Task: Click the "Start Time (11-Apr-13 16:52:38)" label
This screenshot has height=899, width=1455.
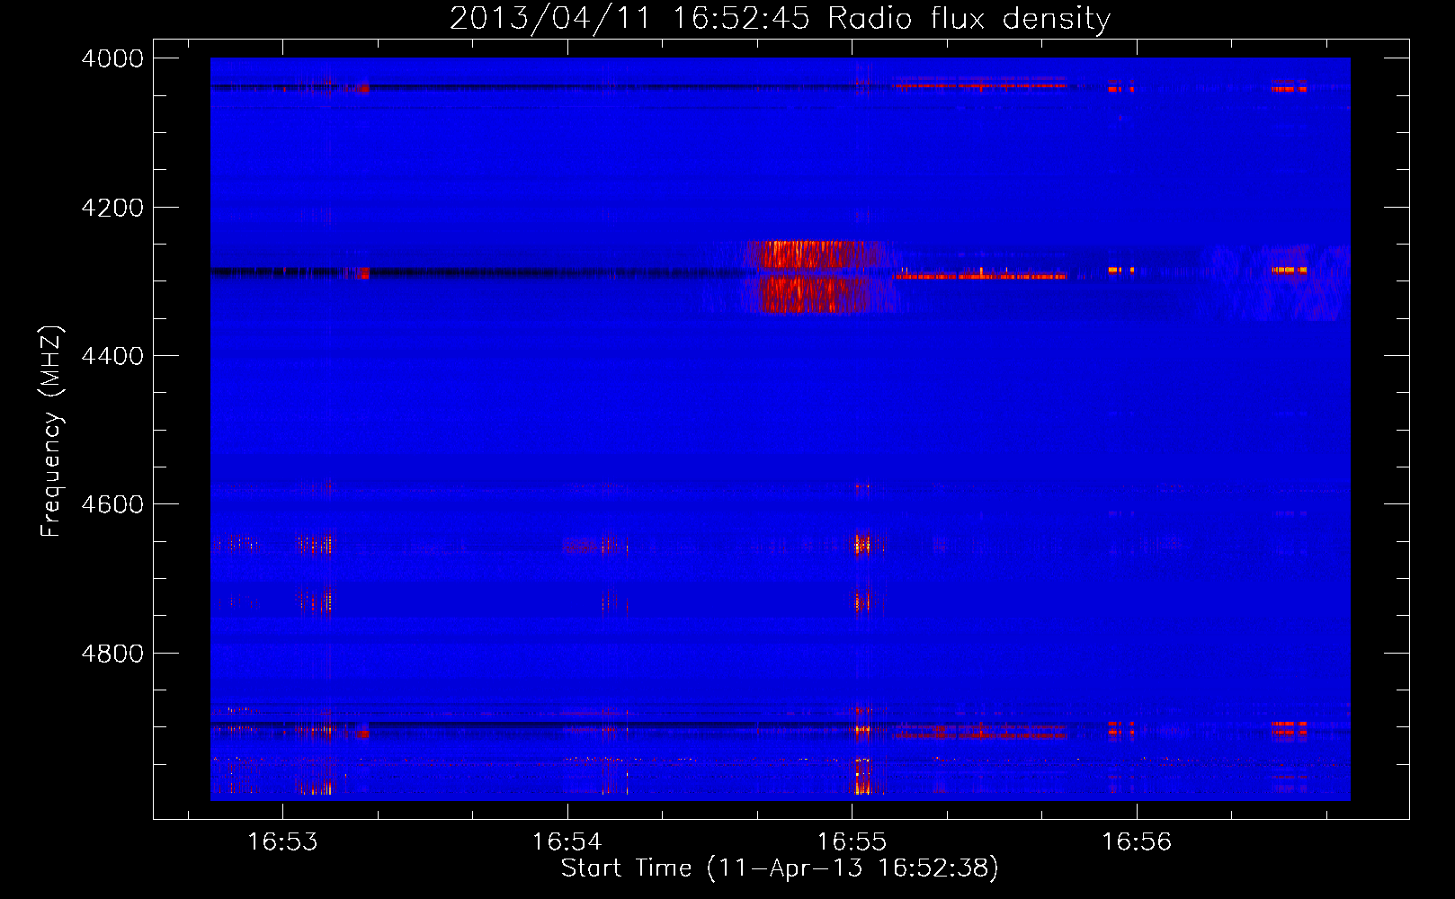Action: (x=780, y=868)
